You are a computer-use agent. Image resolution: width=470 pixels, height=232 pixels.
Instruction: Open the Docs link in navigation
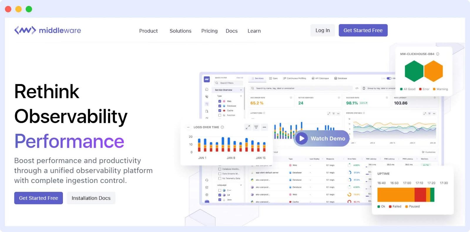(x=231, y=31)
